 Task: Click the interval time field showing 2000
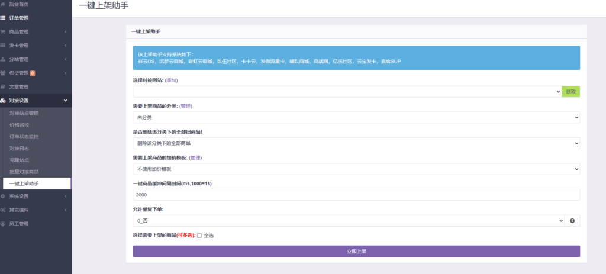[x=356, y=195]
